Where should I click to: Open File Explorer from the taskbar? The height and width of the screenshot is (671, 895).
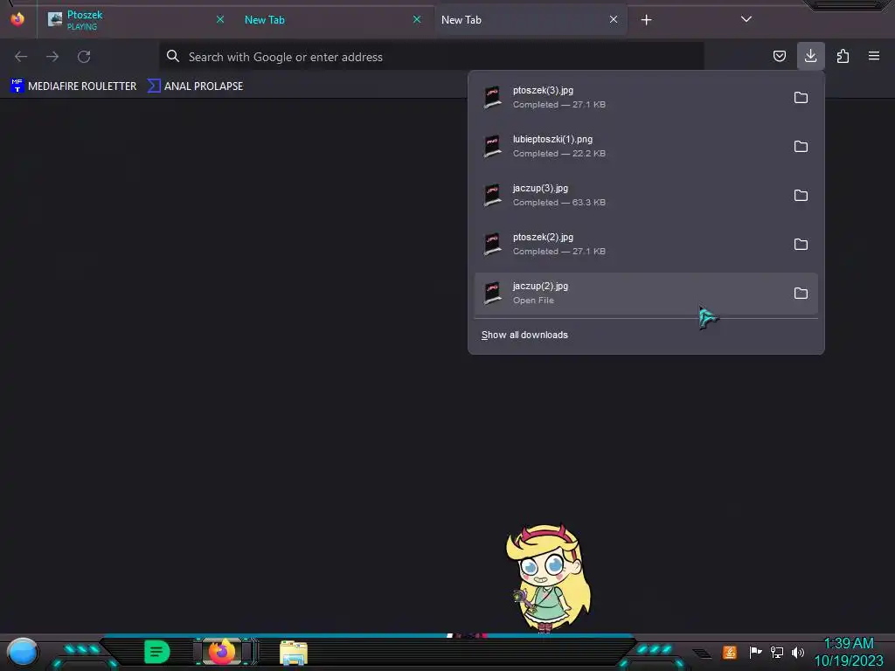294,653
